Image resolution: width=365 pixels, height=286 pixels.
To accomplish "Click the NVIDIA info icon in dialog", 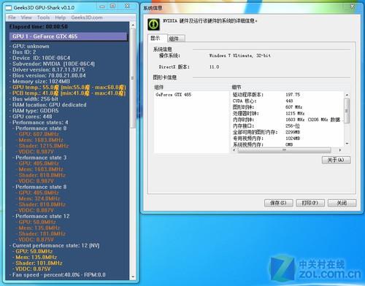I will pyautogui.click(x=154, y=24).
